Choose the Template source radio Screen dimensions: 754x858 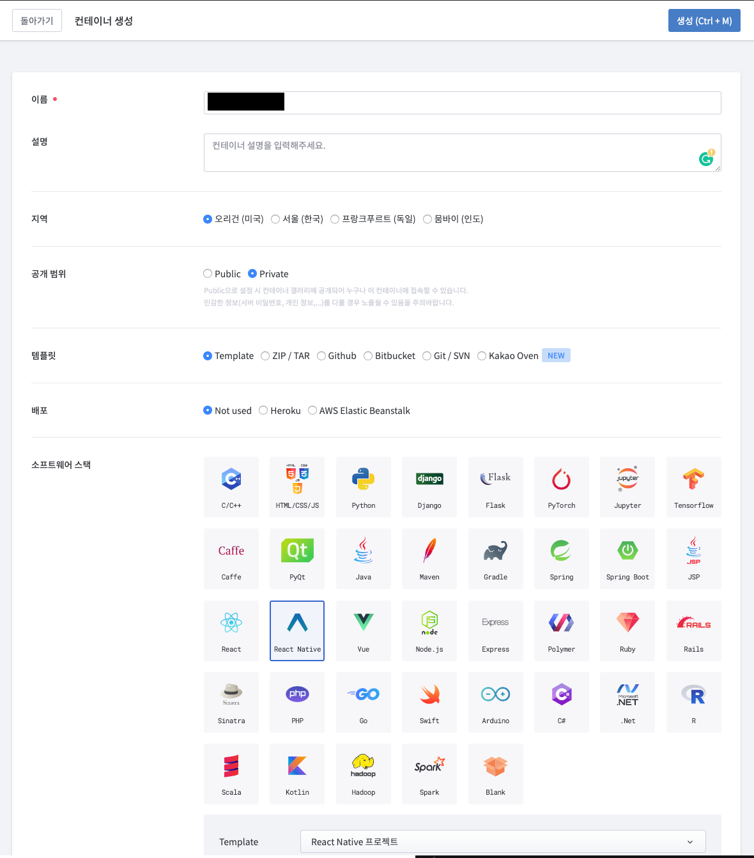pyautogui.click(x=208, y=356)
